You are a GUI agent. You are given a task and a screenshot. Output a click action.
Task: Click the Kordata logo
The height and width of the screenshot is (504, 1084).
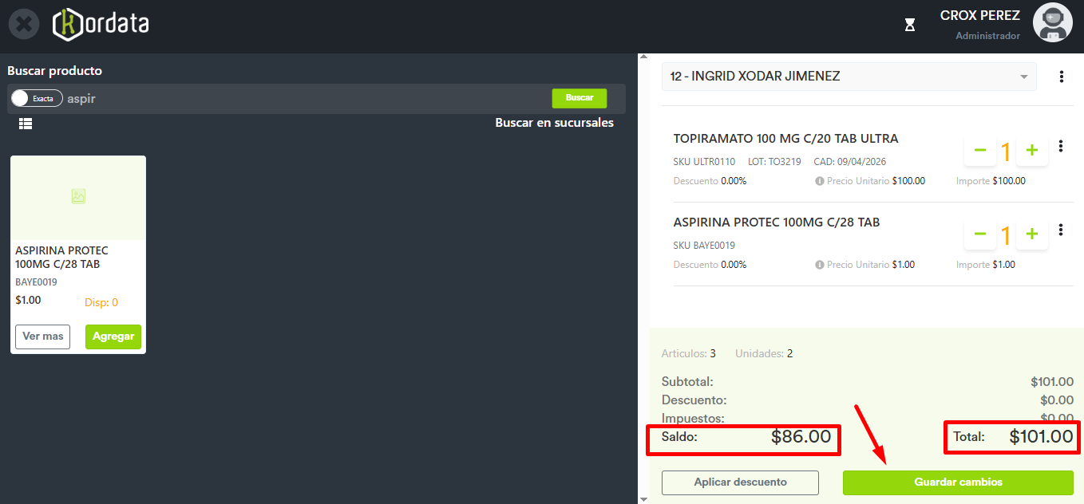point(101,25)
